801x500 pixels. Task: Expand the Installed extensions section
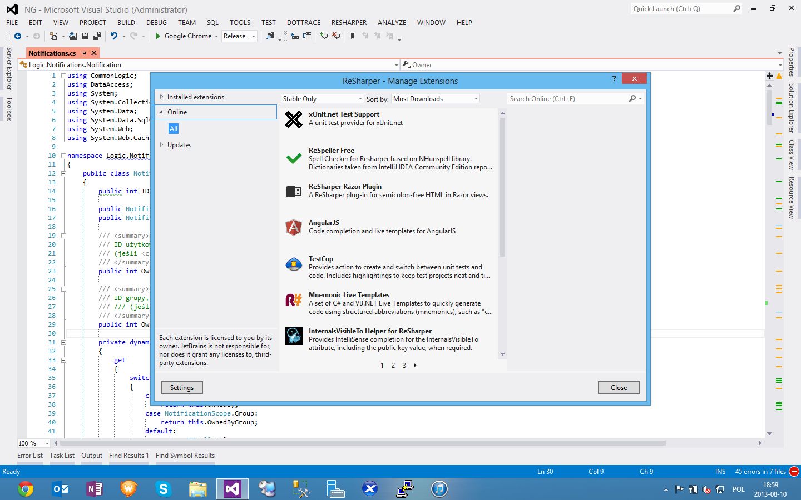[x=162, y=97]
